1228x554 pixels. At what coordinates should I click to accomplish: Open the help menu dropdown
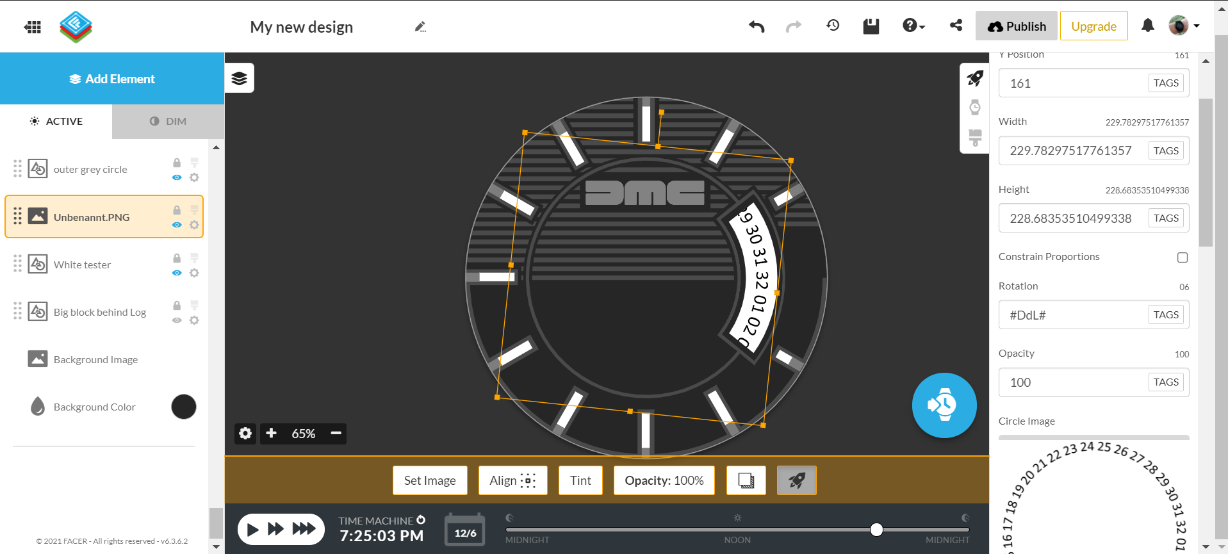(x=913, y=26)
